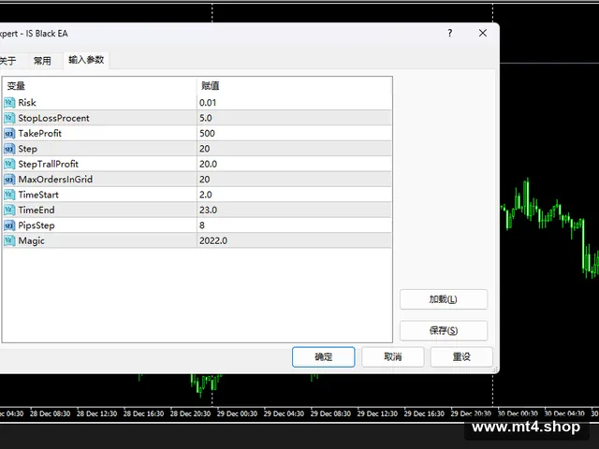Select the StopLossProcent variable name
The image size is (599, 449).
coord(54,119)
